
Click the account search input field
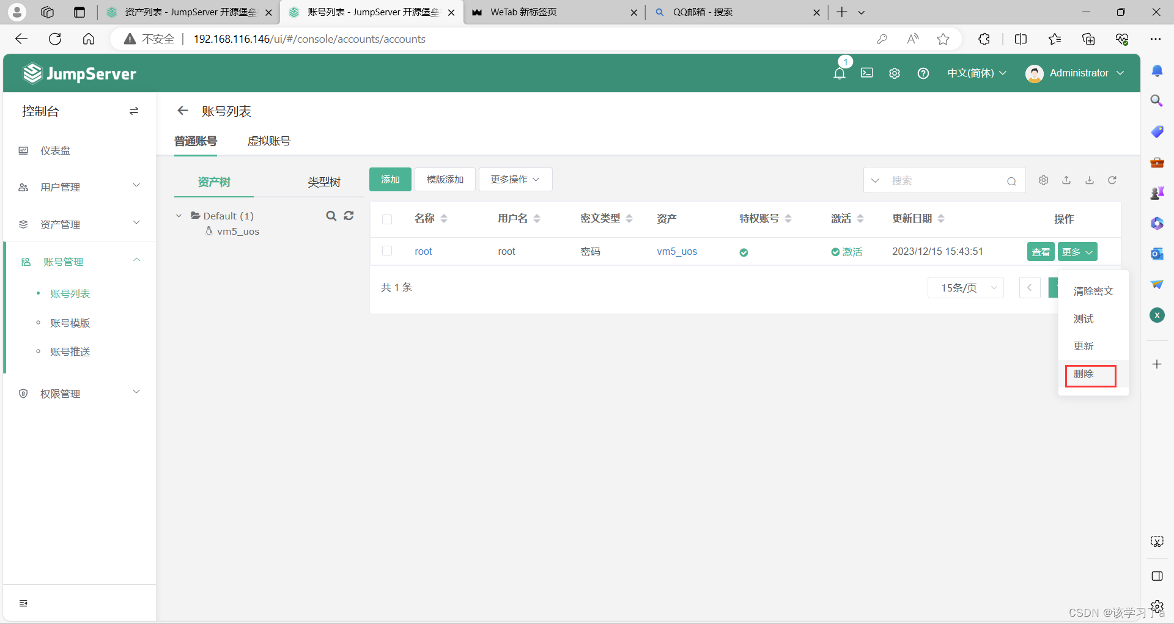pyautogui.click(x=946, y=181)
